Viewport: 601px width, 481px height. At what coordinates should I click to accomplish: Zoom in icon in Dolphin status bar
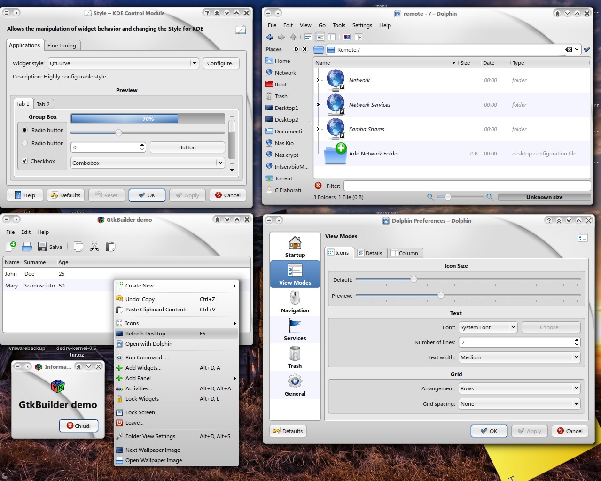point(490,197)
